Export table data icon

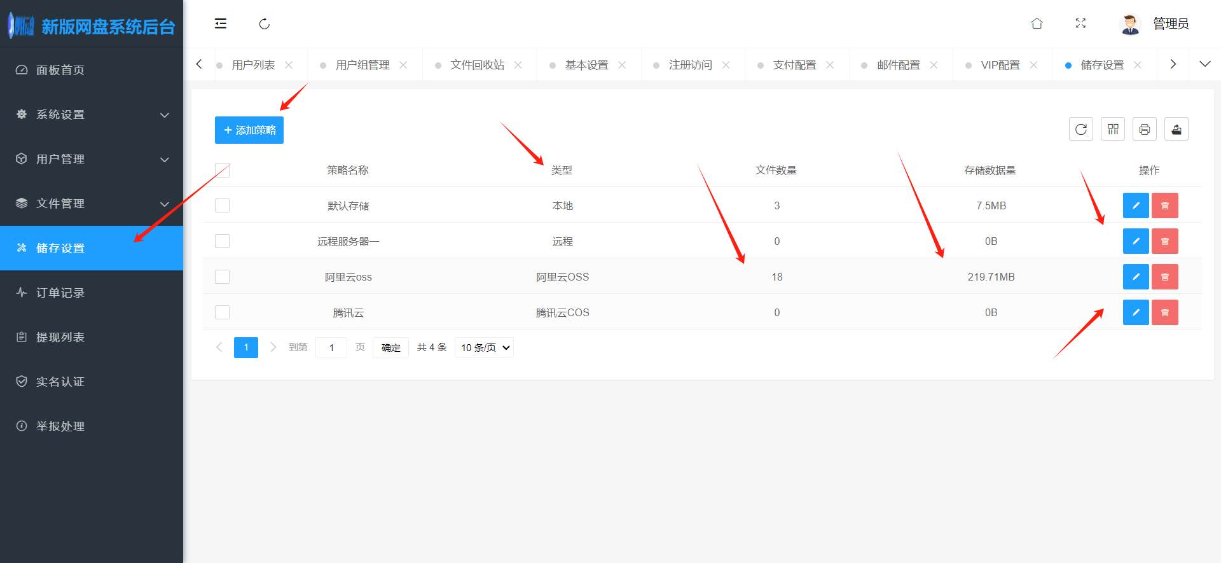[x=1176, y=130]
